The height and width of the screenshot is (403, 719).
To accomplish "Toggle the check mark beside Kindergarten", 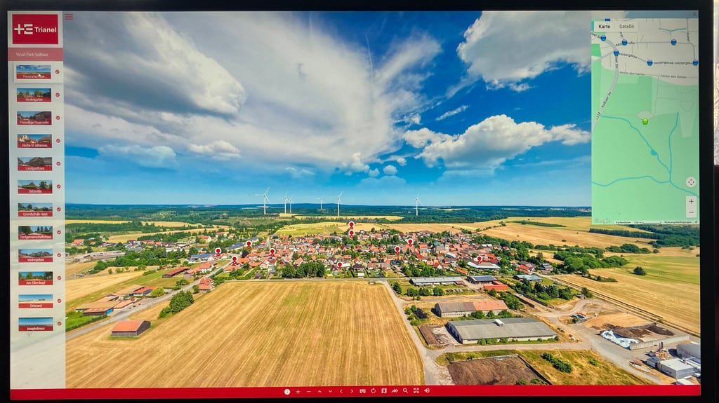I will tap(58, 95).
